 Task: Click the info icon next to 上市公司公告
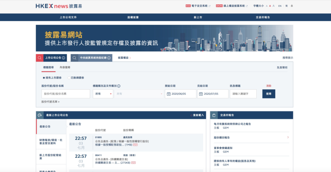point(63,58)
